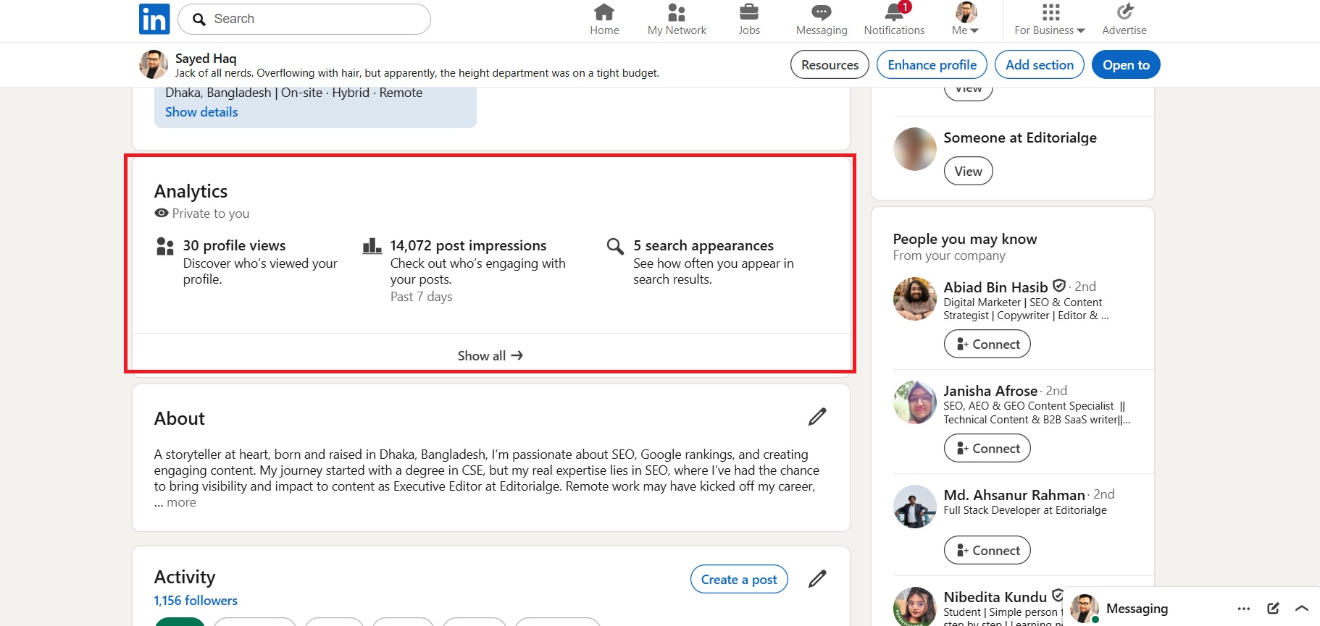Click the blurred Editorialge viewer avatar
The image size is (1320, 626).
coord(915,149)
